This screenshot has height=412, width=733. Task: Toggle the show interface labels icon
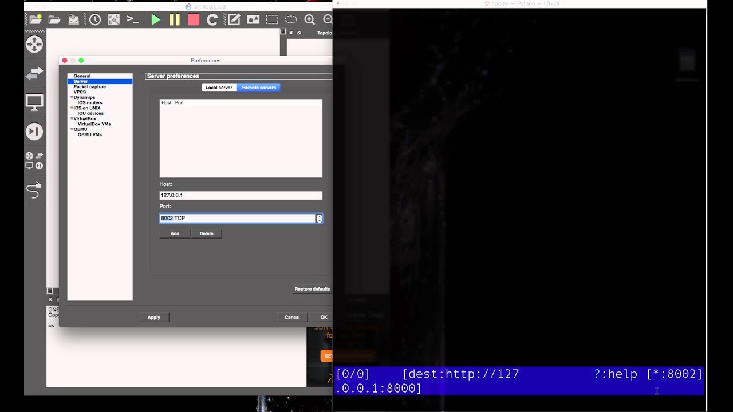click(114, 20)
